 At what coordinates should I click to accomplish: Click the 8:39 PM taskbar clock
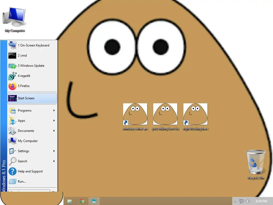point(261,201)
